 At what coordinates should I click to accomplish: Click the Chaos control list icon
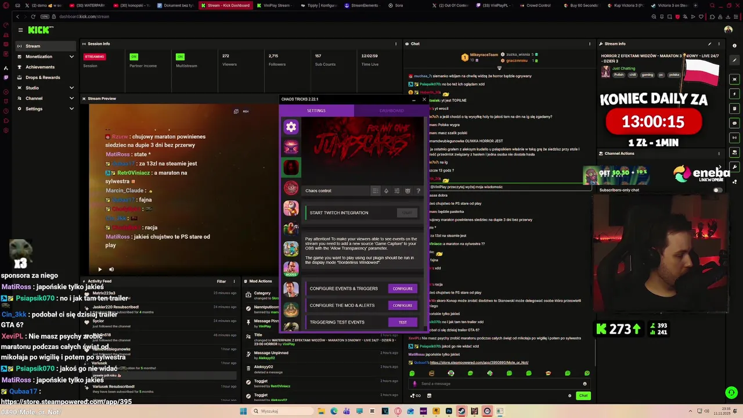point(375,191)
